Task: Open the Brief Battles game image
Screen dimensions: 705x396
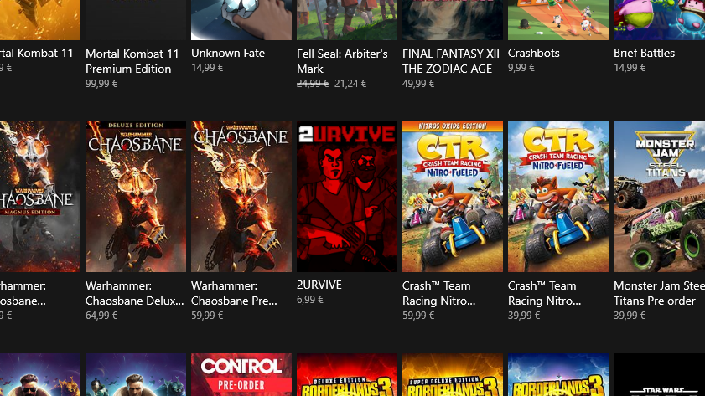Action: (x=659, y=20)
